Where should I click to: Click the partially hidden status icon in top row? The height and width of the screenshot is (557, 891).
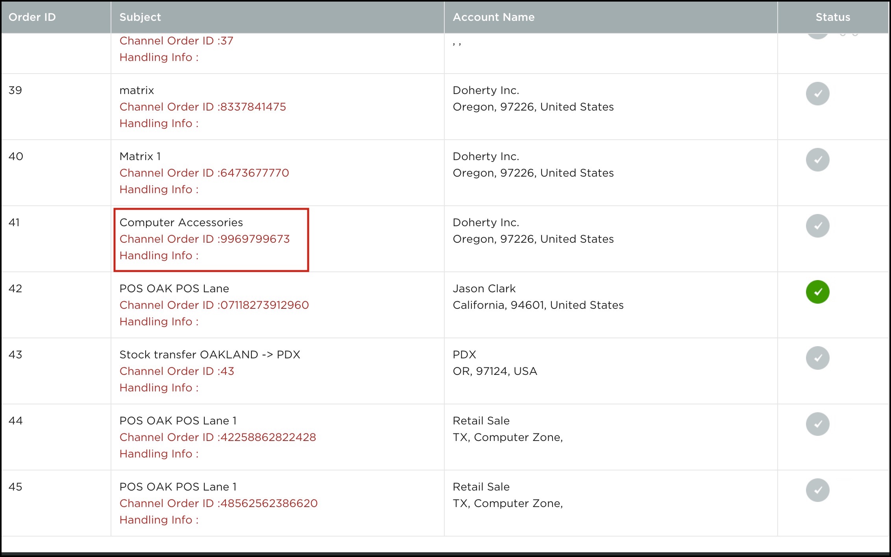(817, 36)
